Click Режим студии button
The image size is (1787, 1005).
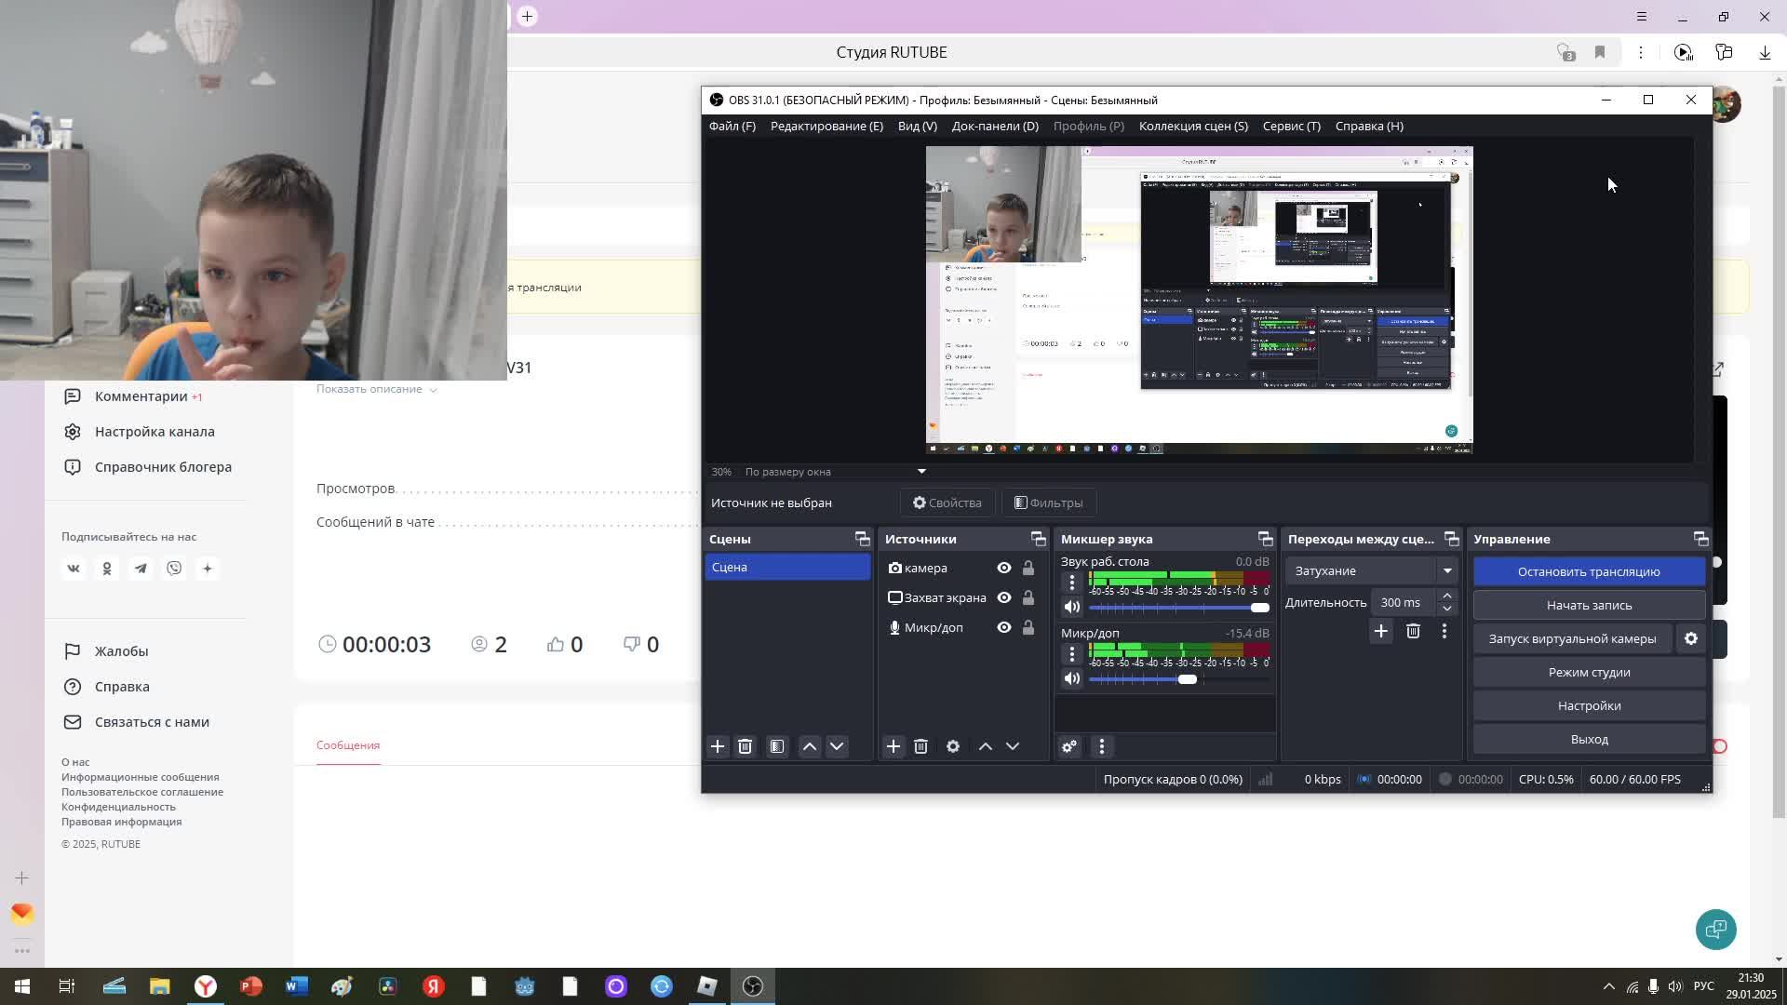click(x=1589, y=672)
